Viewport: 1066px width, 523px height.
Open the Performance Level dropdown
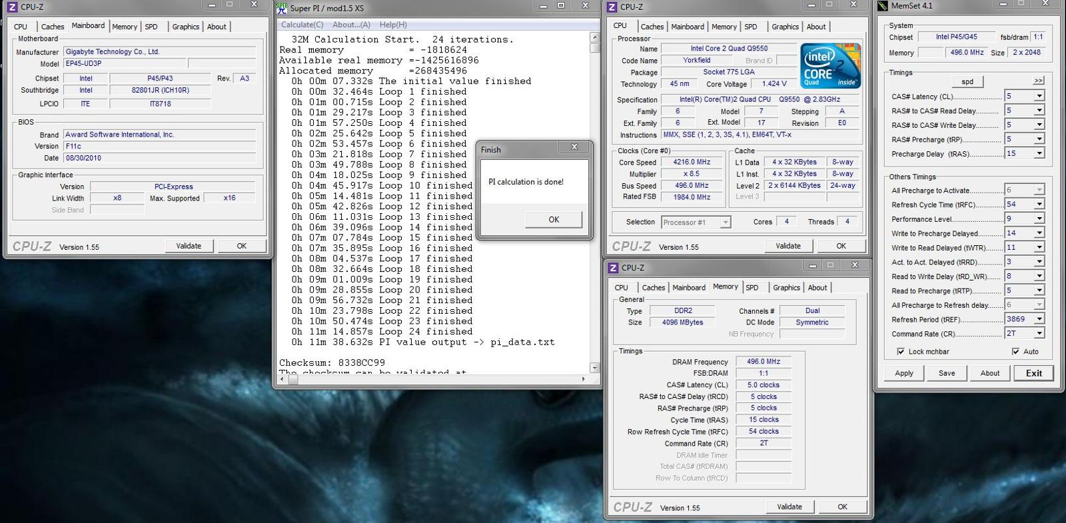1039,219
